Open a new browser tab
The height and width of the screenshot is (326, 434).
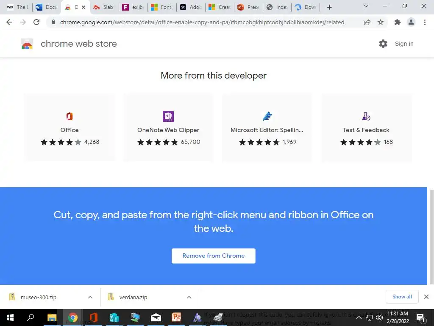[329, 7]
